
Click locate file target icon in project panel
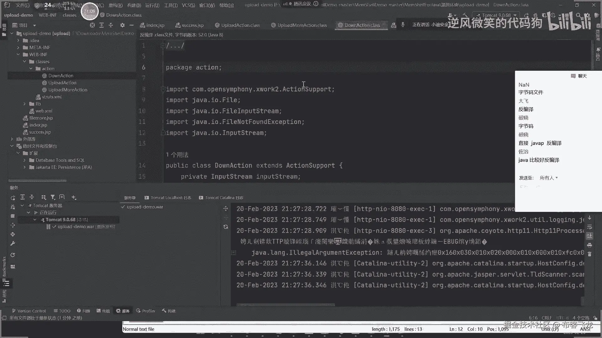pos(92,25)
